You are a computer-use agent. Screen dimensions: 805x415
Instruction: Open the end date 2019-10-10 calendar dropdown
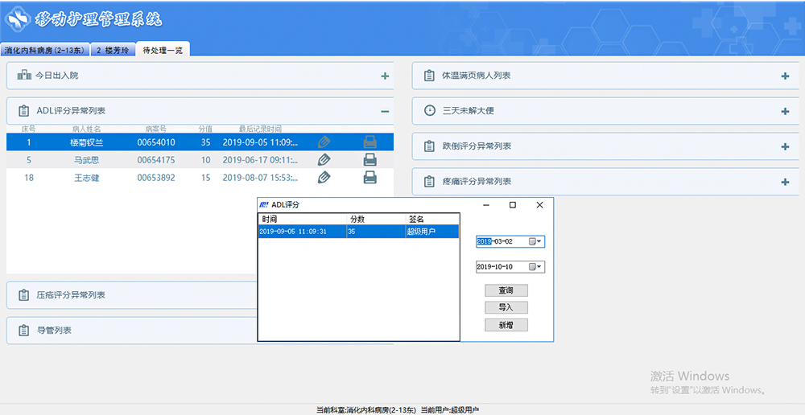tap(535, 267)
